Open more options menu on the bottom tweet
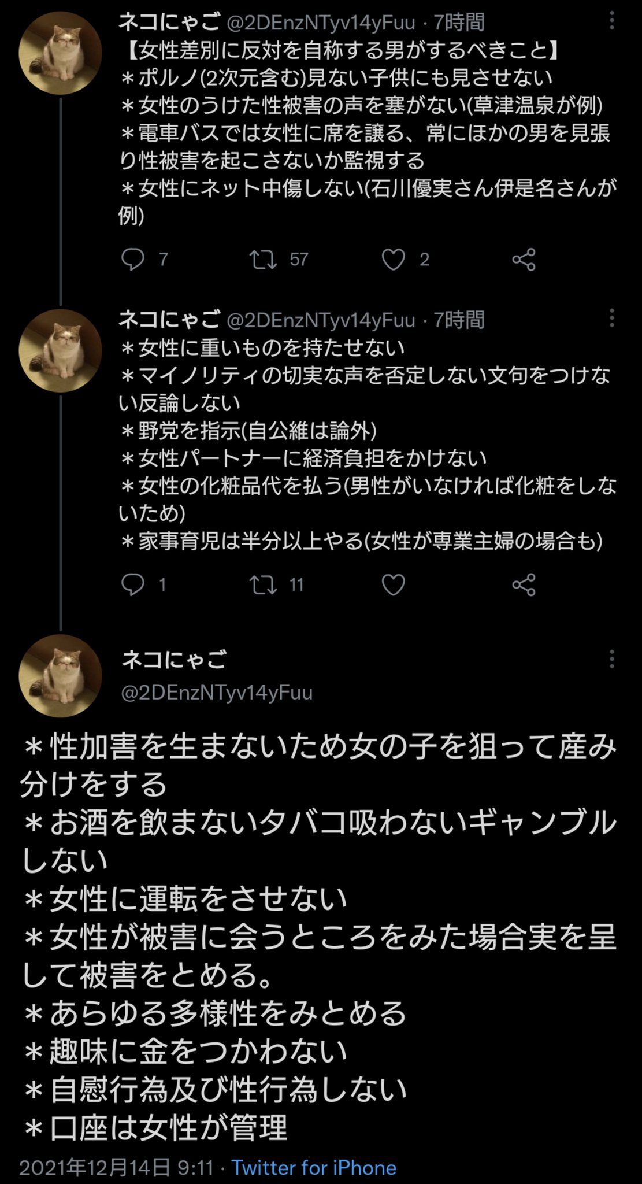This screenshot has height=1184, width=642. tap(611, 659)
